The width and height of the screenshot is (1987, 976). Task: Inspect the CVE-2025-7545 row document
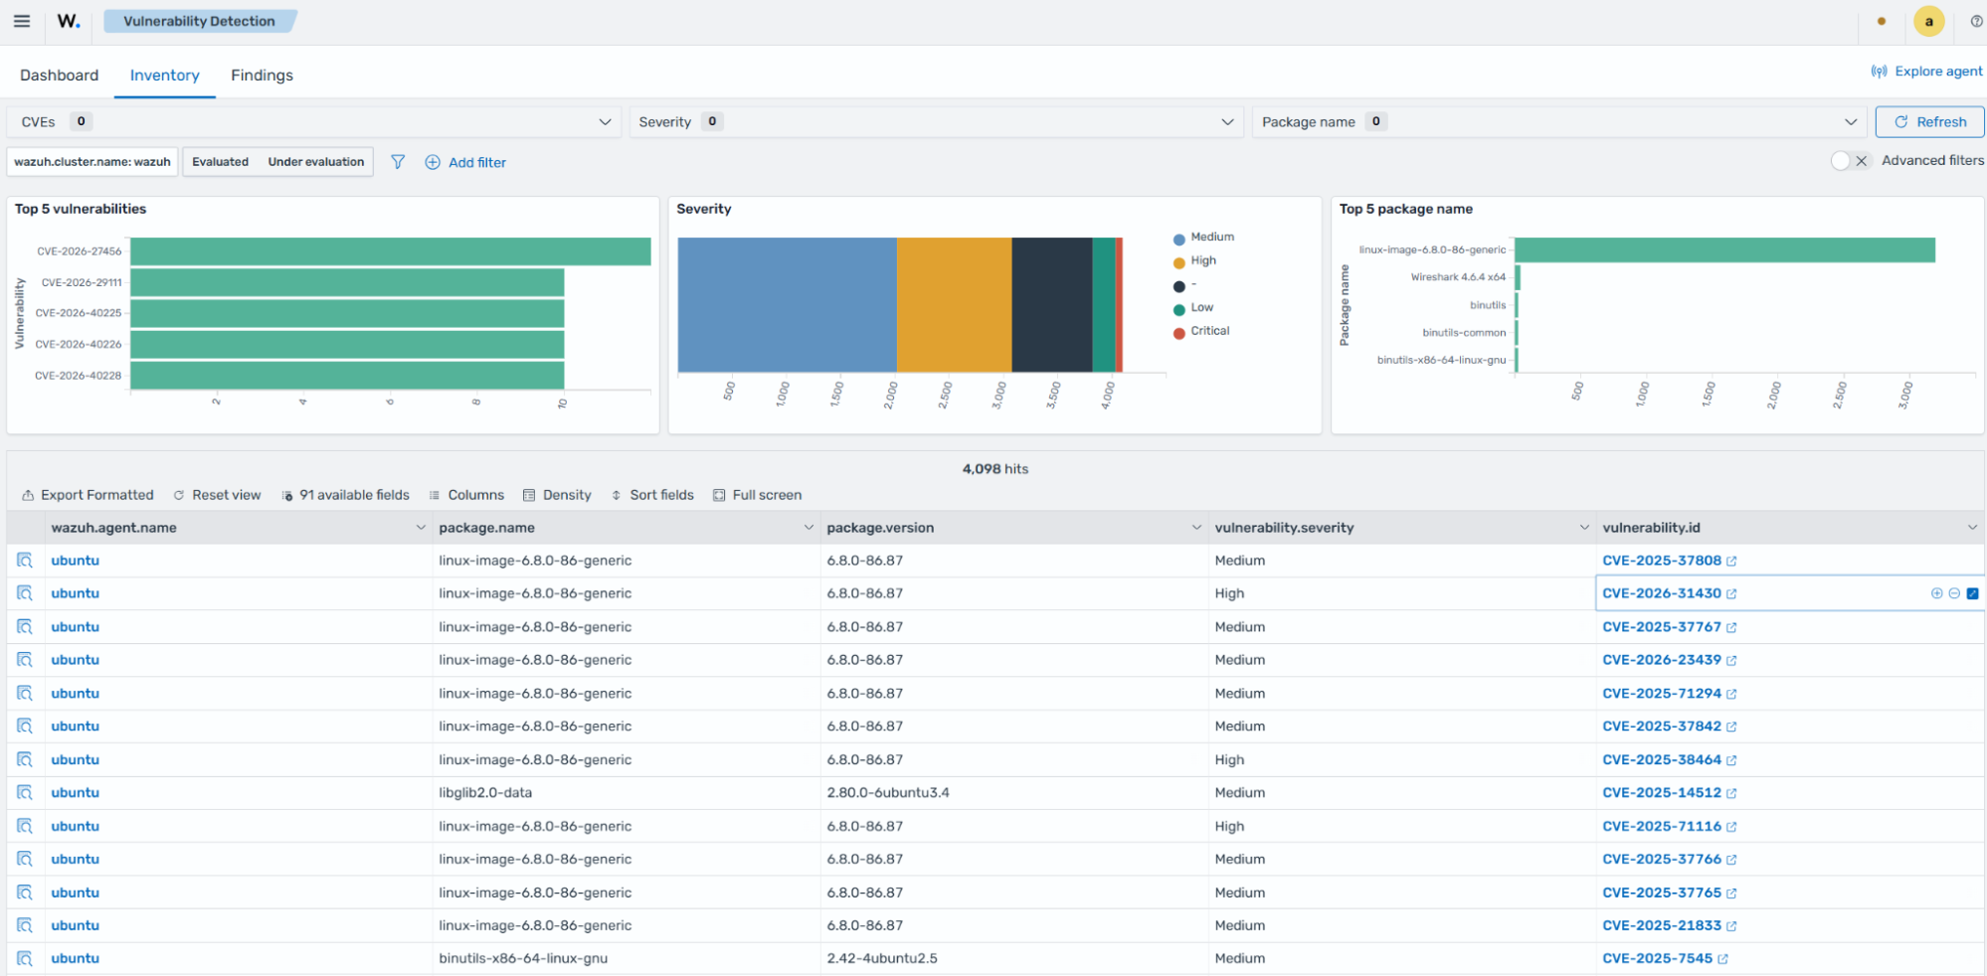pyautogui.click(x=25, y=959)
